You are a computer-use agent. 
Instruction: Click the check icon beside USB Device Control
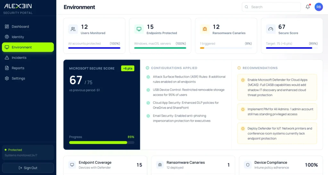[x=148, y=90]
